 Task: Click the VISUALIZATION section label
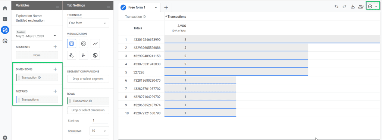point(77,34)
